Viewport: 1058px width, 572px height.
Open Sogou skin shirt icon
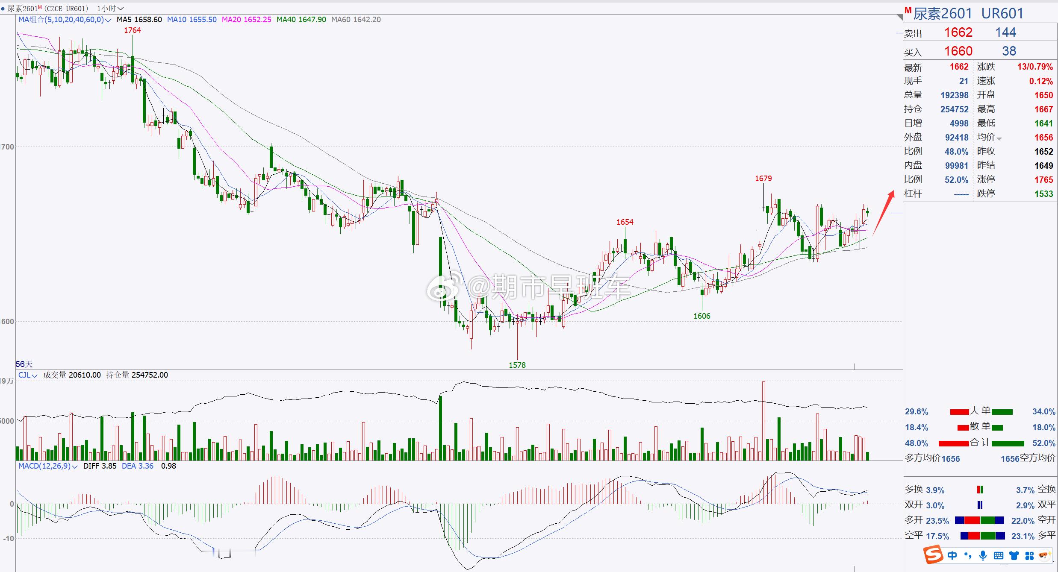click(1014, 555)
